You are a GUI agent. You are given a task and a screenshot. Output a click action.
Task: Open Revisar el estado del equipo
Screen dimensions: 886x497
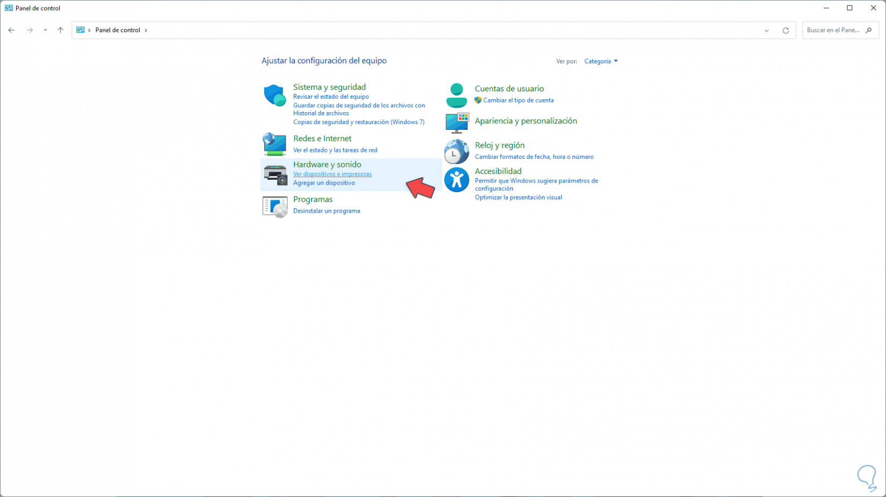pos(331,97)
